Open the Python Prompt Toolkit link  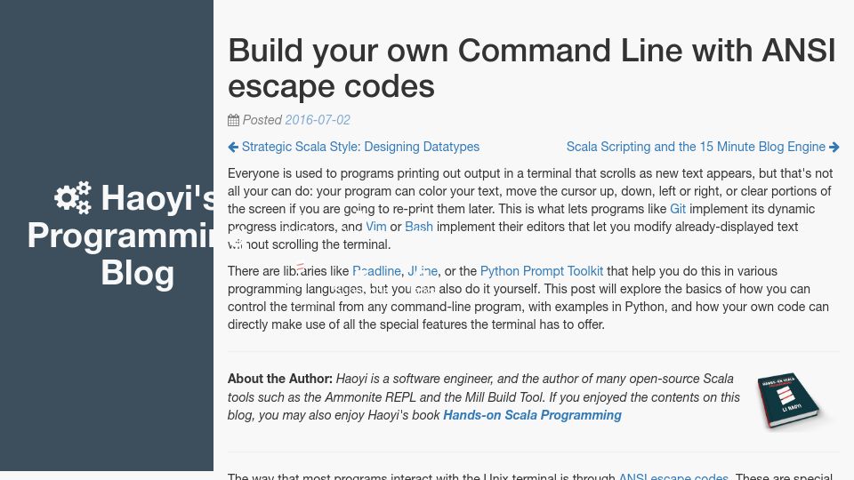click(542, 271)
